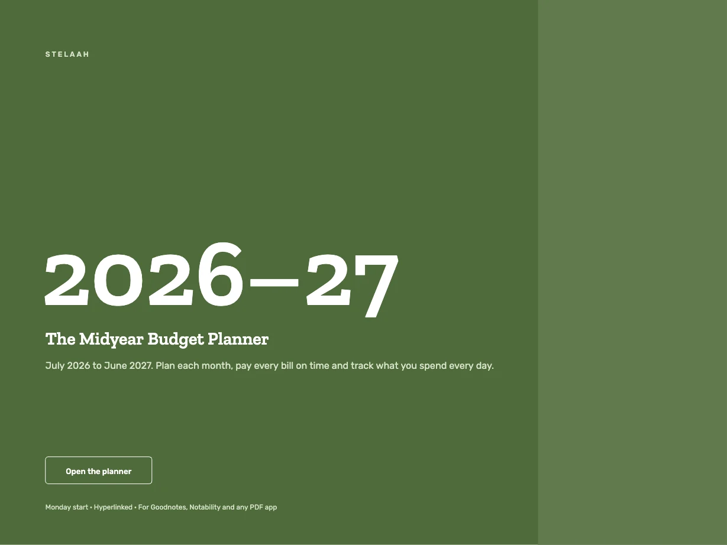727x545 pixels.
Task: Click the STELAAH brand name
Action: pos(67,54)
